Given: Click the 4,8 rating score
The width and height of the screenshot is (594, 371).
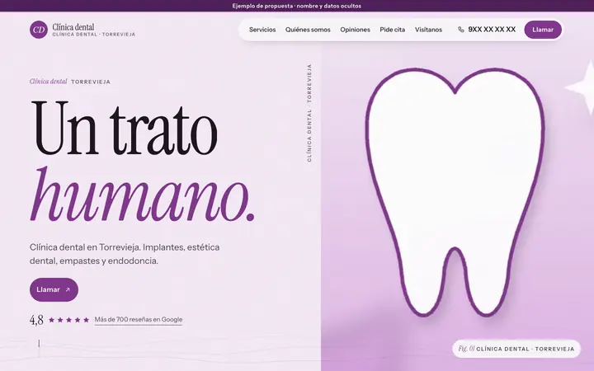Looking at the screenshot, I should coord(36,320).
